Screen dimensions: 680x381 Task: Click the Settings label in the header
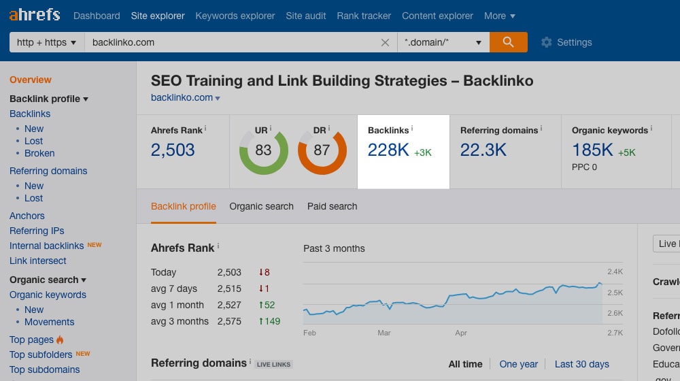(574, 42)
